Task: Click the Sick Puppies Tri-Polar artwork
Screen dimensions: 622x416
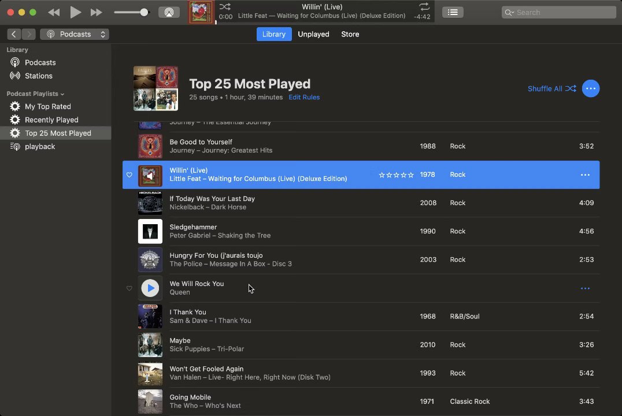Action: (150, 344)
